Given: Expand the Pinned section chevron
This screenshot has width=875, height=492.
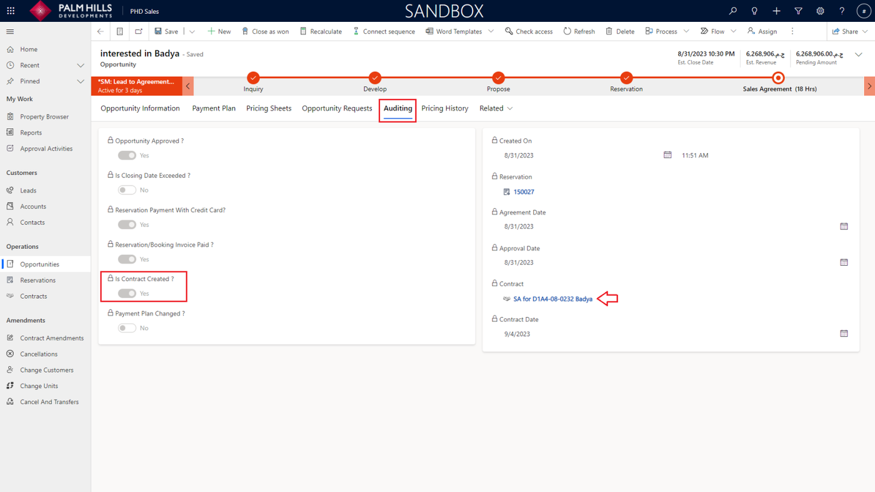Looking at the screenshot, I should click(x=81, y=81).
